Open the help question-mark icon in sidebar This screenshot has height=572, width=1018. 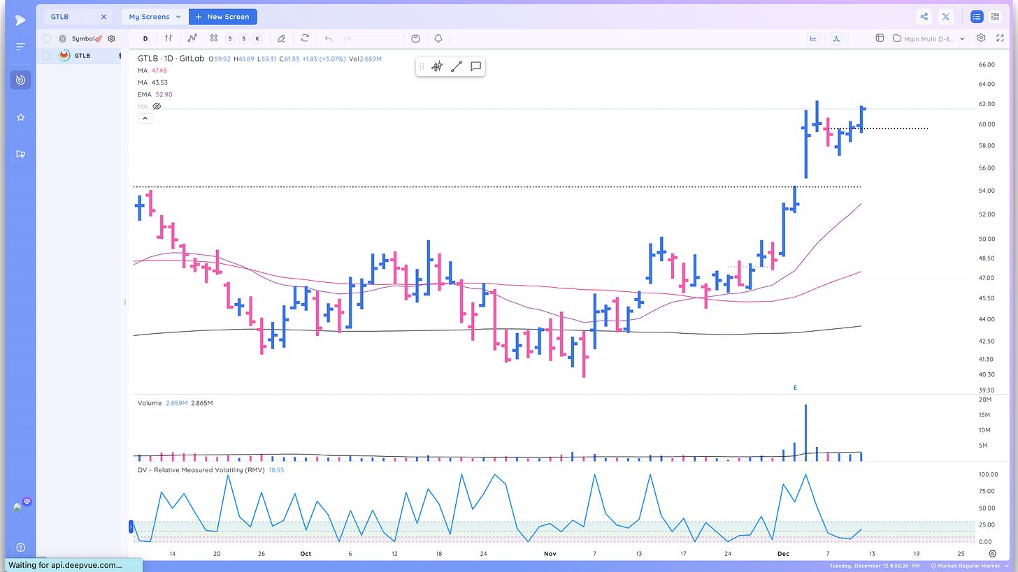(x=20, y=548)
